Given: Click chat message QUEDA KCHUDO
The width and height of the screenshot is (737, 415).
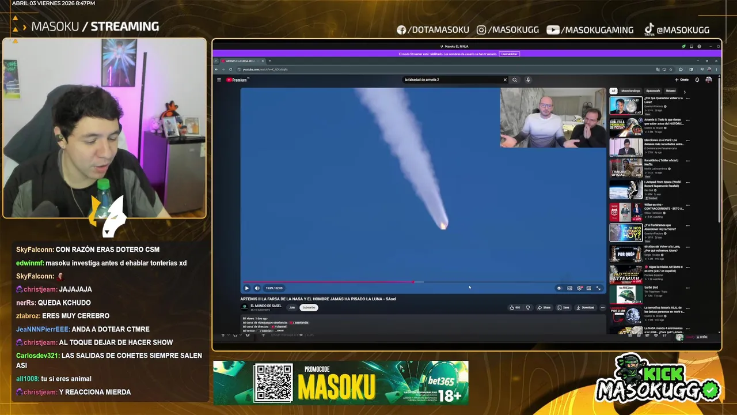Looking at the screenshot, I should pos(64,303).
